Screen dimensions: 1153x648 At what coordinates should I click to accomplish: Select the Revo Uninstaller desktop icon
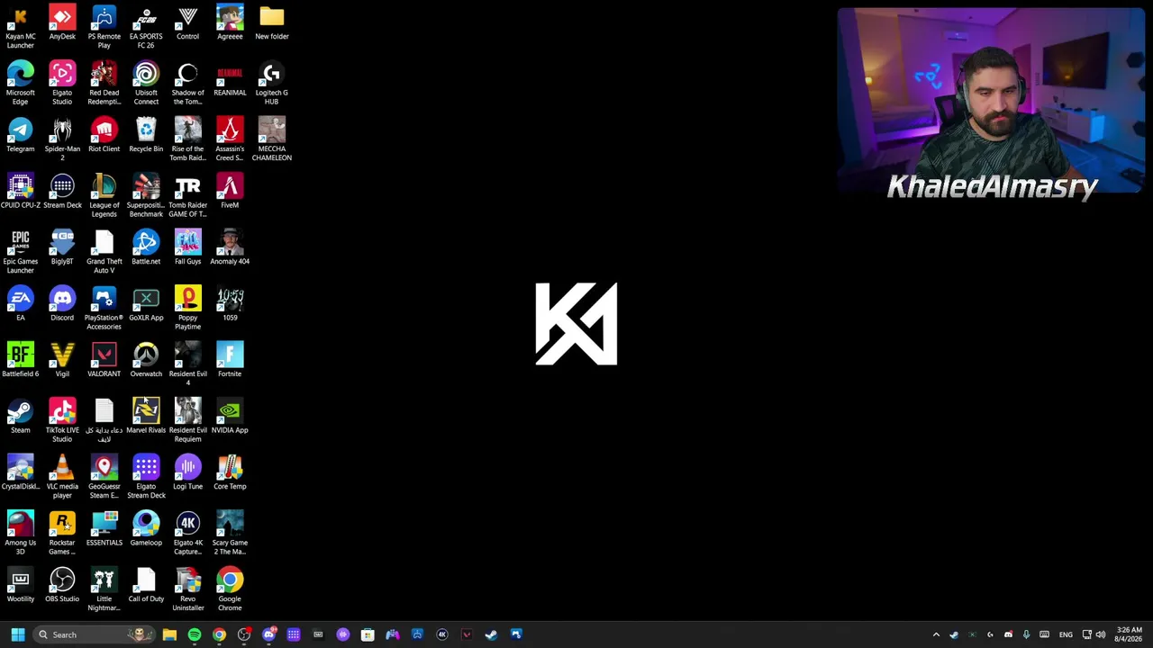[187, 590]
